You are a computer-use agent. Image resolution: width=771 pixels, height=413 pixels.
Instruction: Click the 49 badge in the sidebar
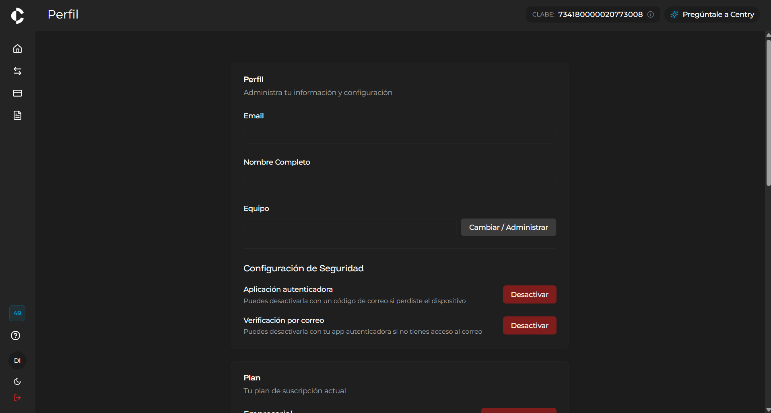click(x=17, y=313)
